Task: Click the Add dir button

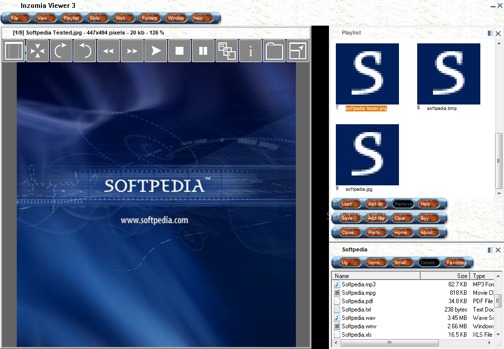Action: click(x=376, y=204)
